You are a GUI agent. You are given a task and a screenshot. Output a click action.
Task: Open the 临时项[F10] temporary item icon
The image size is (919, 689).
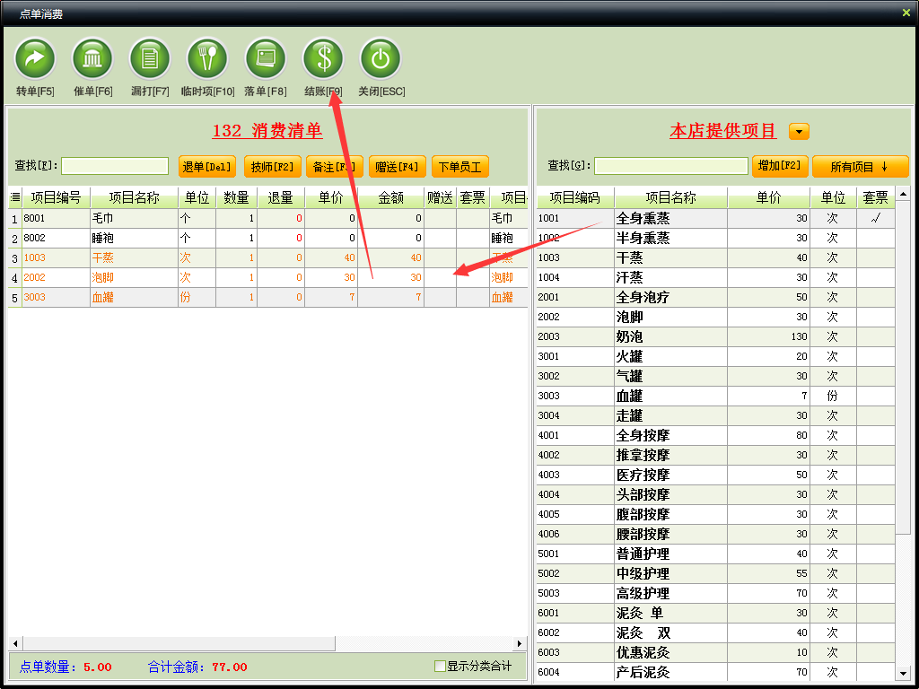pyautogui.click(x=207, y=58)
